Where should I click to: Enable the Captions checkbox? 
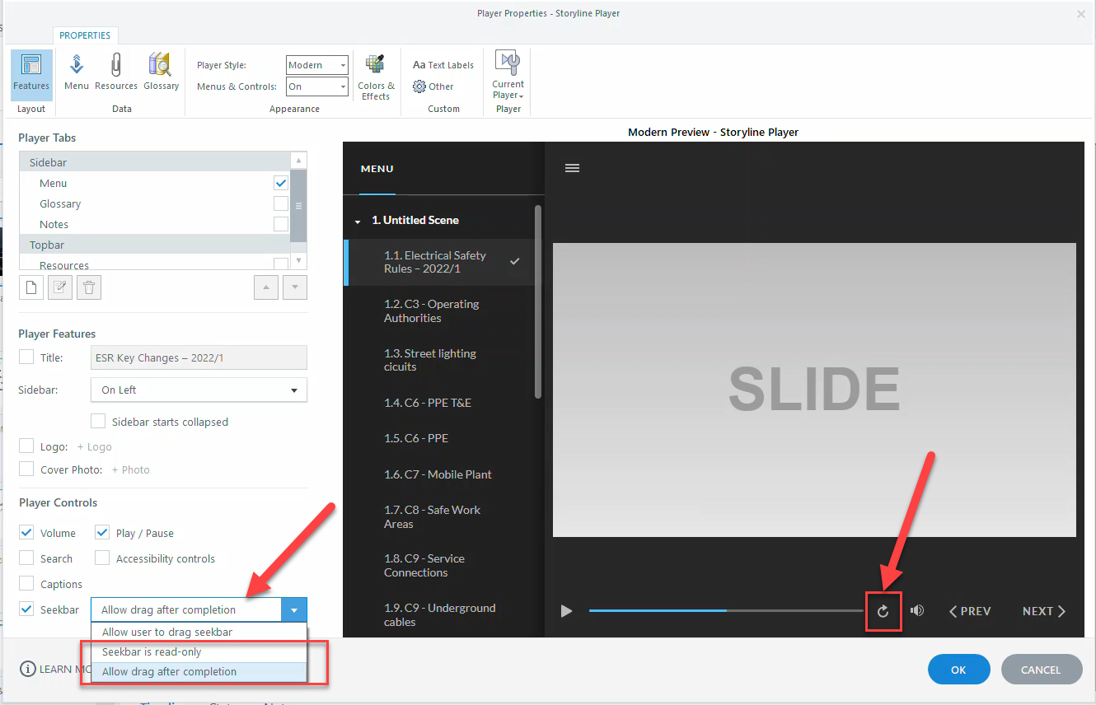(x=26, y=584)
